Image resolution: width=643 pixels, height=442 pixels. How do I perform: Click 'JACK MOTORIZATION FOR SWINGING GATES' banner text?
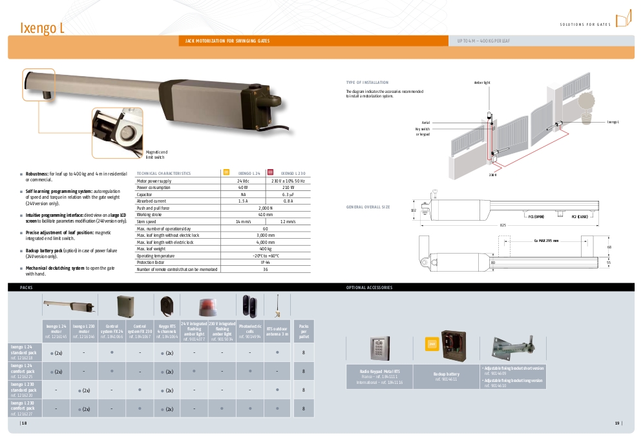tap(227, 41)
